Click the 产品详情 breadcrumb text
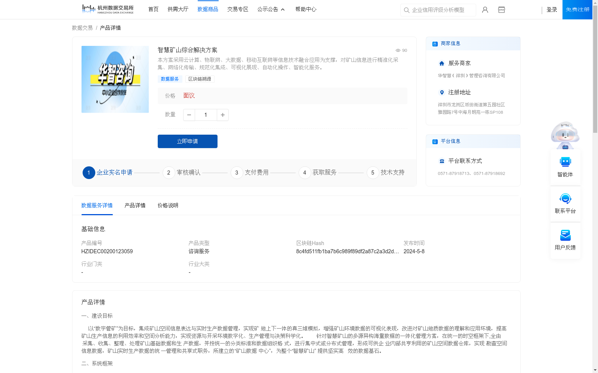The height and width of the screenshot is (373, 598). pyautogui.click(x=110, y=28)
